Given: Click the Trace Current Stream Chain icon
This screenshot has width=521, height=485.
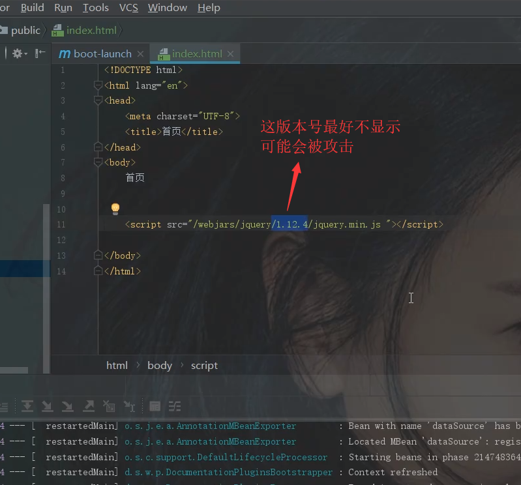Looking at the screenshot, I should 175,406.
